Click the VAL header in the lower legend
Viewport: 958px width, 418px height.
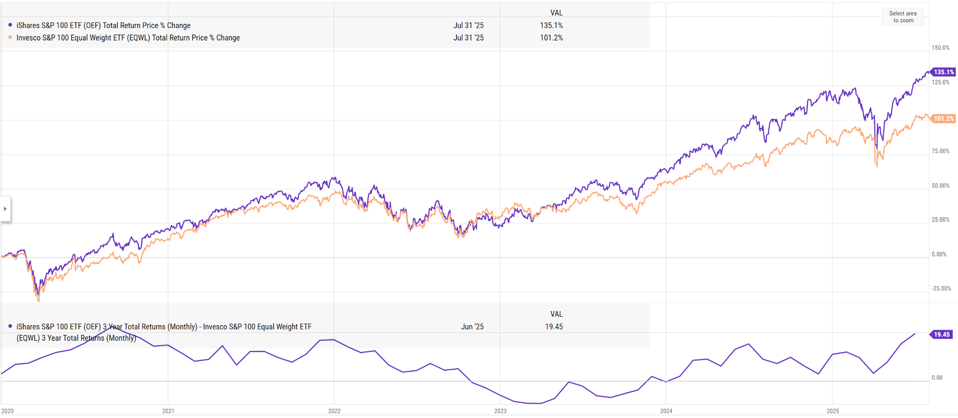pyautogui.click(x=557, y=314)
